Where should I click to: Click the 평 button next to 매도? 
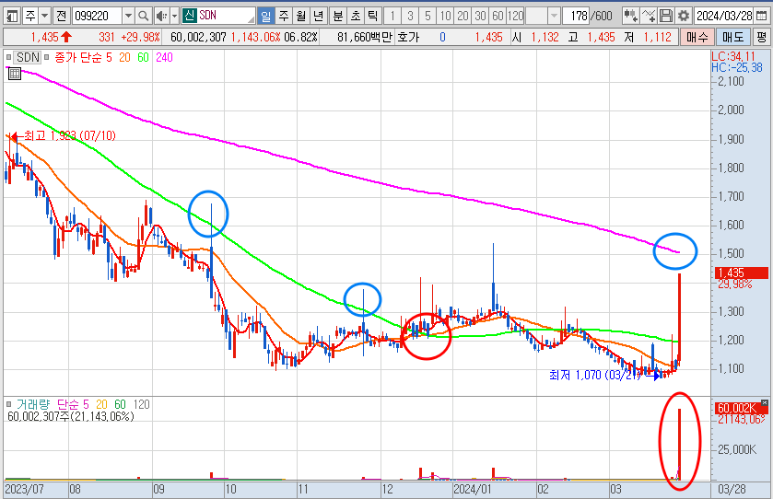(x=762, y=37)
